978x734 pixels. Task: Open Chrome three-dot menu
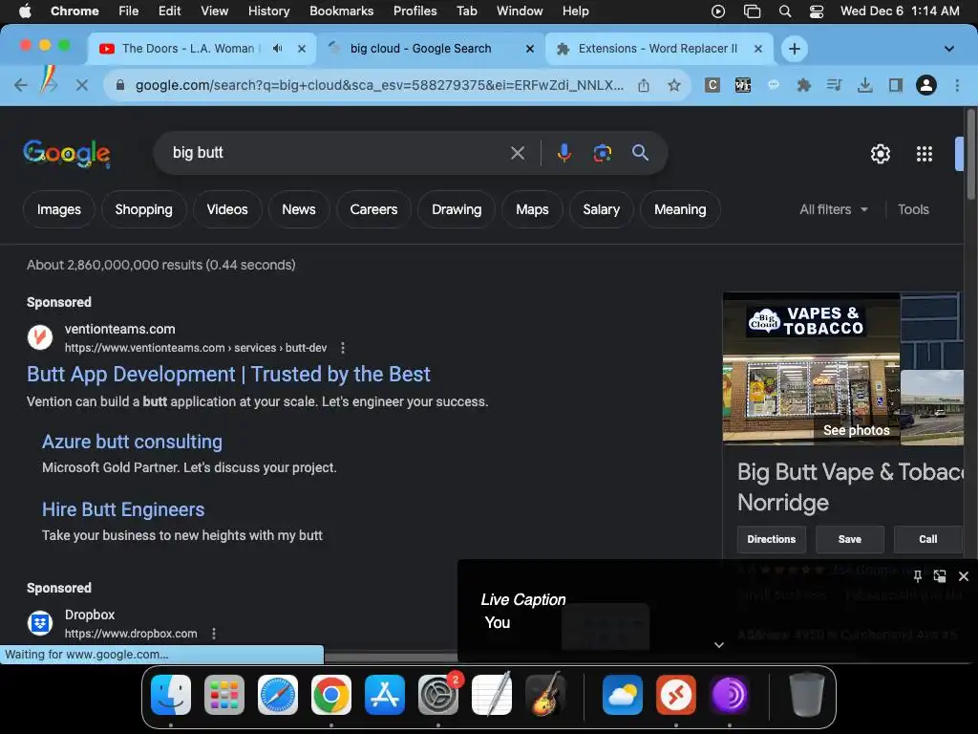(x=957, y=85)
